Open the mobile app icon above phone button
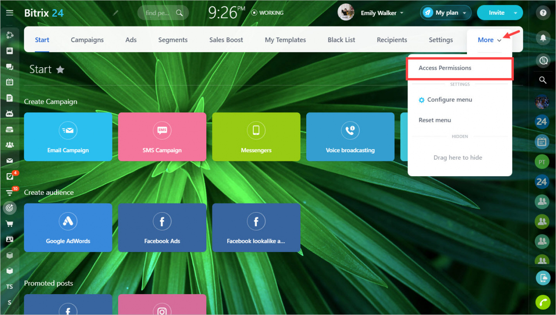Viewport: 556px width, 315px height. 543,278
